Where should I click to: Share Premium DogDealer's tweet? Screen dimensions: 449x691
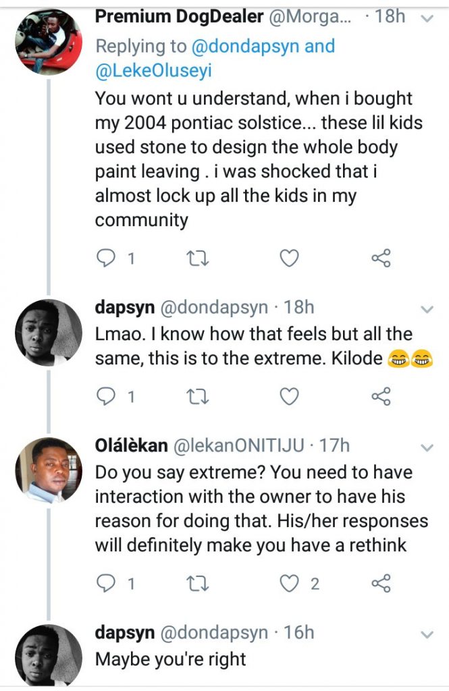pos(381,258)
